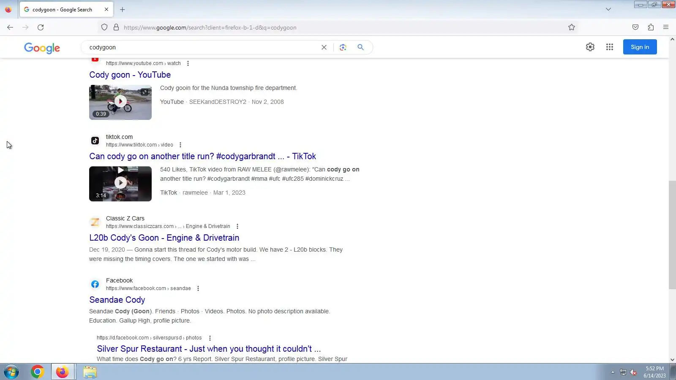This screenshot has height=380, width=676.
Task: Go back to the previous page
Action: tap(10, 27)
